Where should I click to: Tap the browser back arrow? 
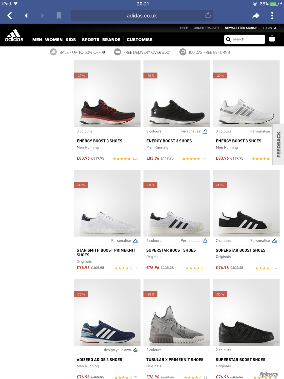pyautogui.click(x=10, y=16)
